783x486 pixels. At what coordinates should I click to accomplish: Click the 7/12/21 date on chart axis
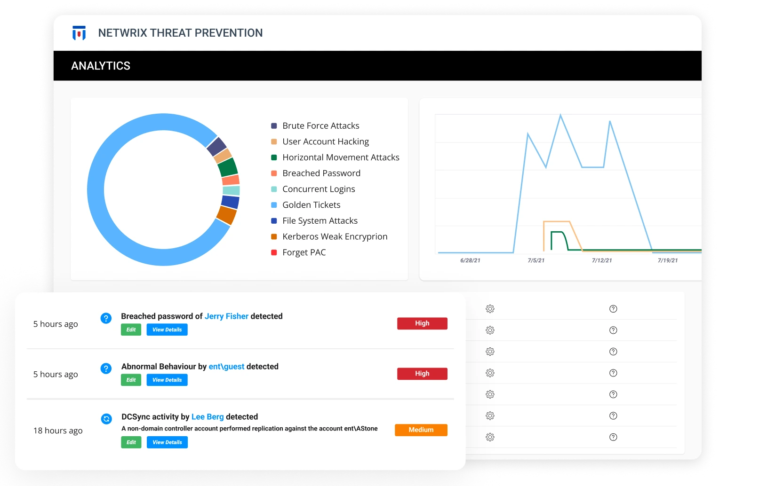click(602, 260)
